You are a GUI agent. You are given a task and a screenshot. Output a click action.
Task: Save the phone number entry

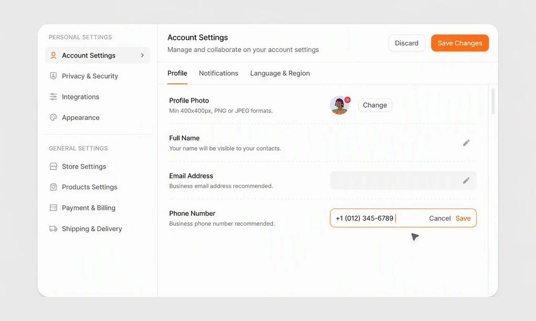(x=463, y=218)
